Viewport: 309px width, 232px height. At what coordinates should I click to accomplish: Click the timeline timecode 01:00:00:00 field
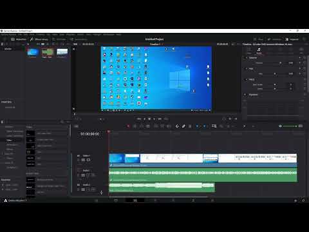point(90,134)
